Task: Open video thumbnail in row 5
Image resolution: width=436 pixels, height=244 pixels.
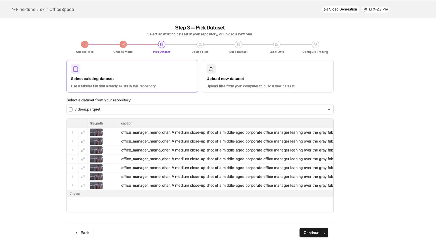Action: (96, 168)
